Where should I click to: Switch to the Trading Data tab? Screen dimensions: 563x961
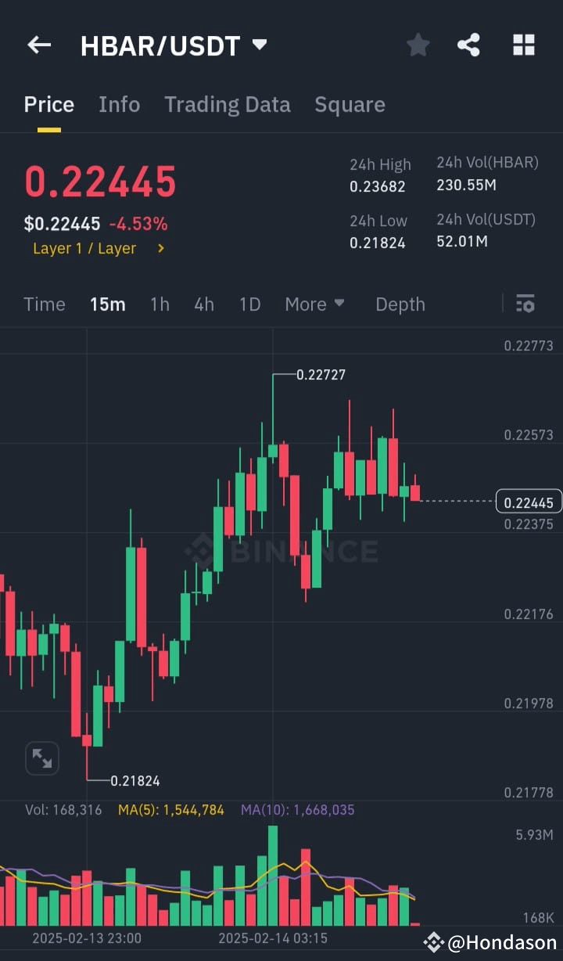228,104
